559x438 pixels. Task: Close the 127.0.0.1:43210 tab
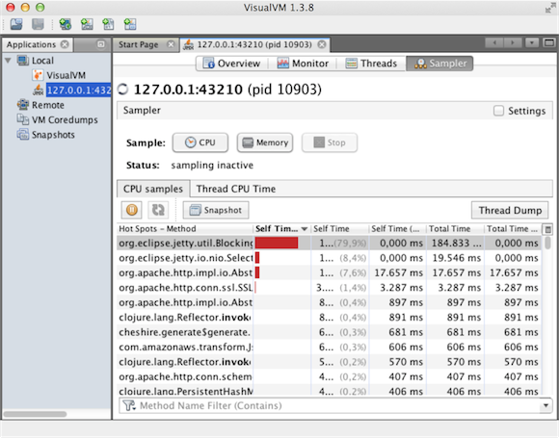tap(322, 44)
